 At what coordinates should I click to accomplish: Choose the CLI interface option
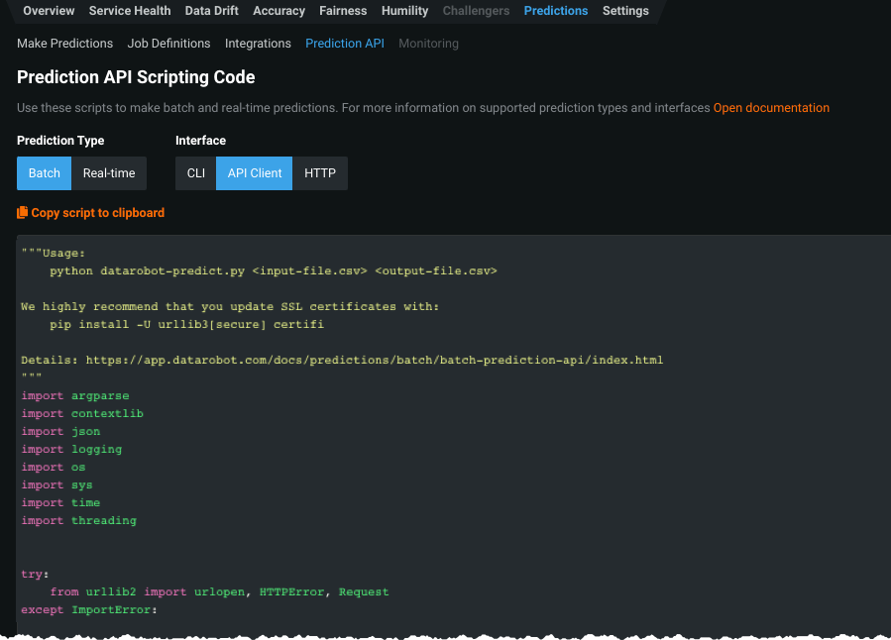click(x=196, y=173)
